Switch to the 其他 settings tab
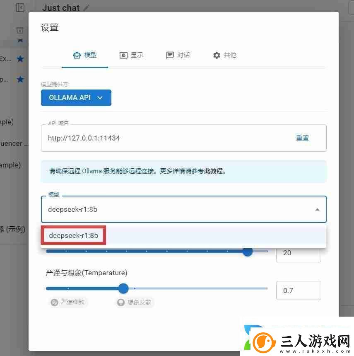The width and height of the screenshot is (354, 356). click(x=225, y=55)
